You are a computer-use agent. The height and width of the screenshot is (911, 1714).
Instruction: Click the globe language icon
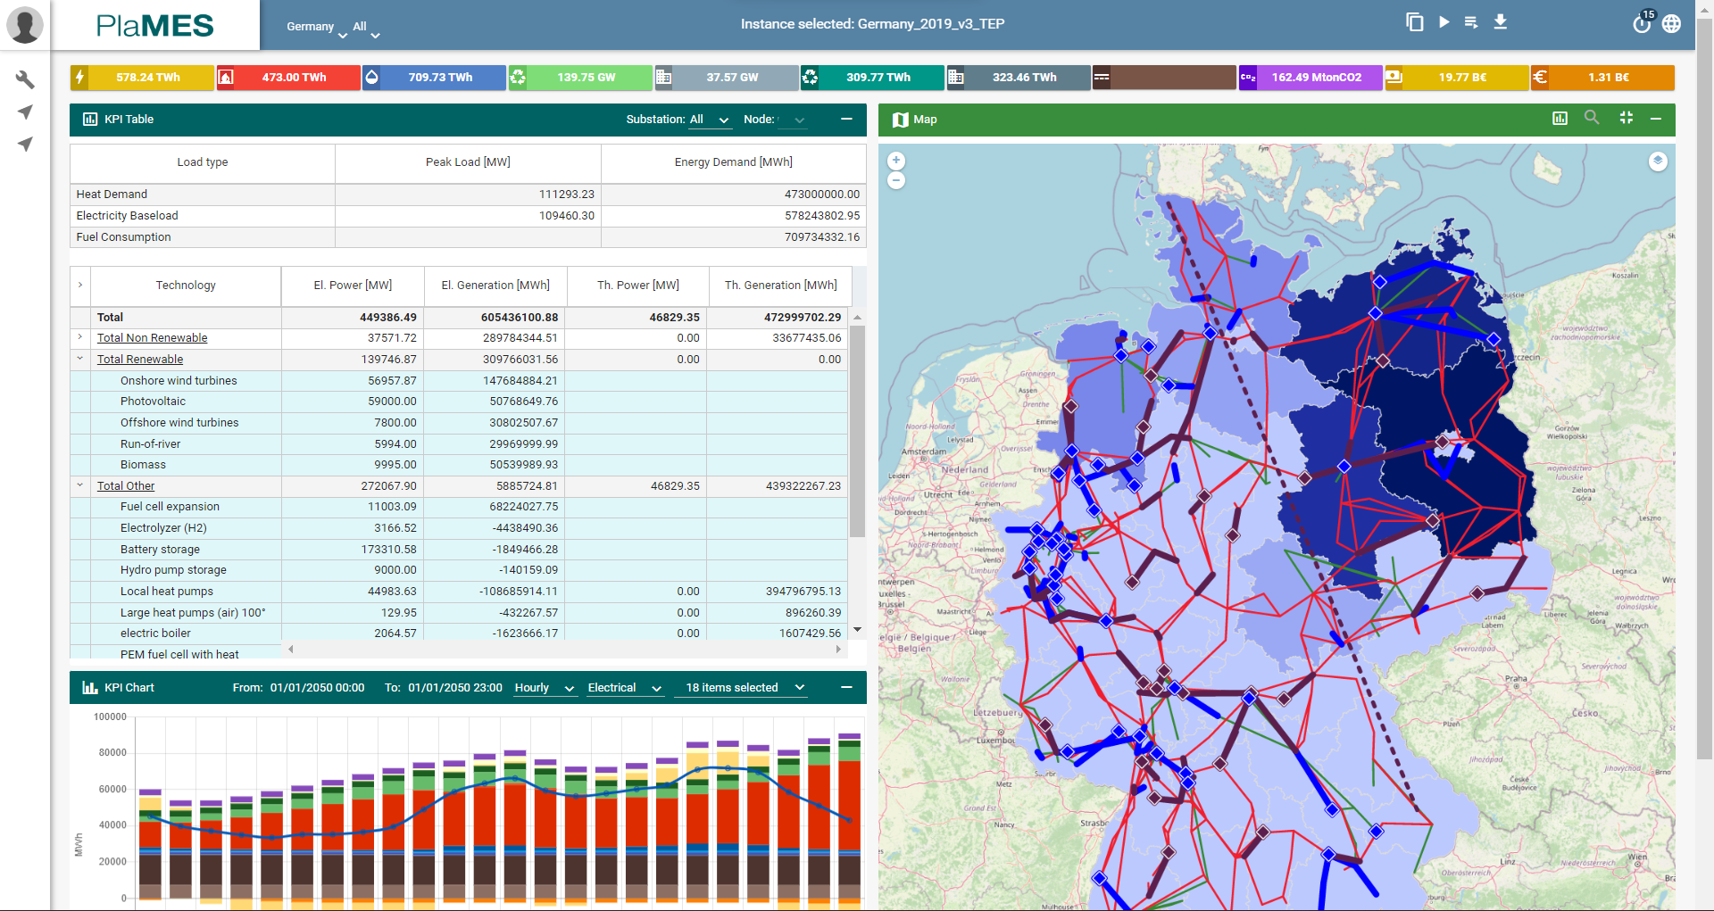click(x=1672, y=24)
